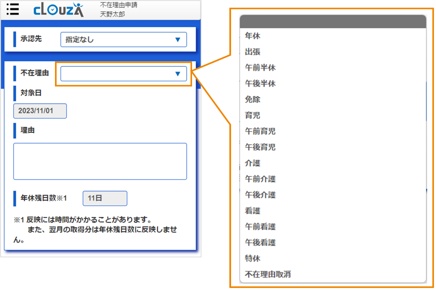
Task: Click the 年休残日数 field showing 11日
Action: coord(105,198)
